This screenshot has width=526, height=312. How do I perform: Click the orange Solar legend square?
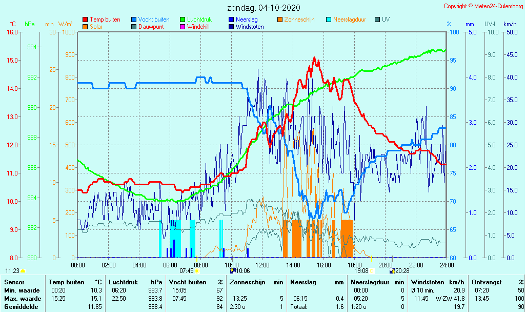85,27
